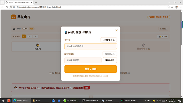Show hidden system tray icons
Viewport: 183px width, 103px height.
[x=146, y=101]
